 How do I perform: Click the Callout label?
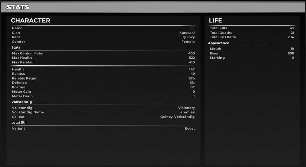(x=18, y=117)
